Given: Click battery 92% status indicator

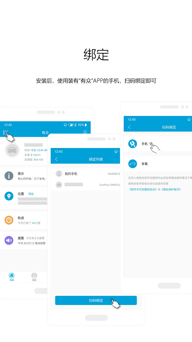Looking at the screenshot, I should [82, 125].
